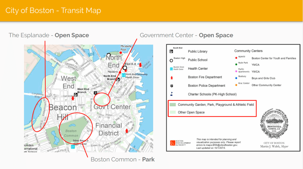The width and height of the screenshot is (303, 169).
Task: Click the North End Community Health Center icon
Action: [x=123, y=76]
